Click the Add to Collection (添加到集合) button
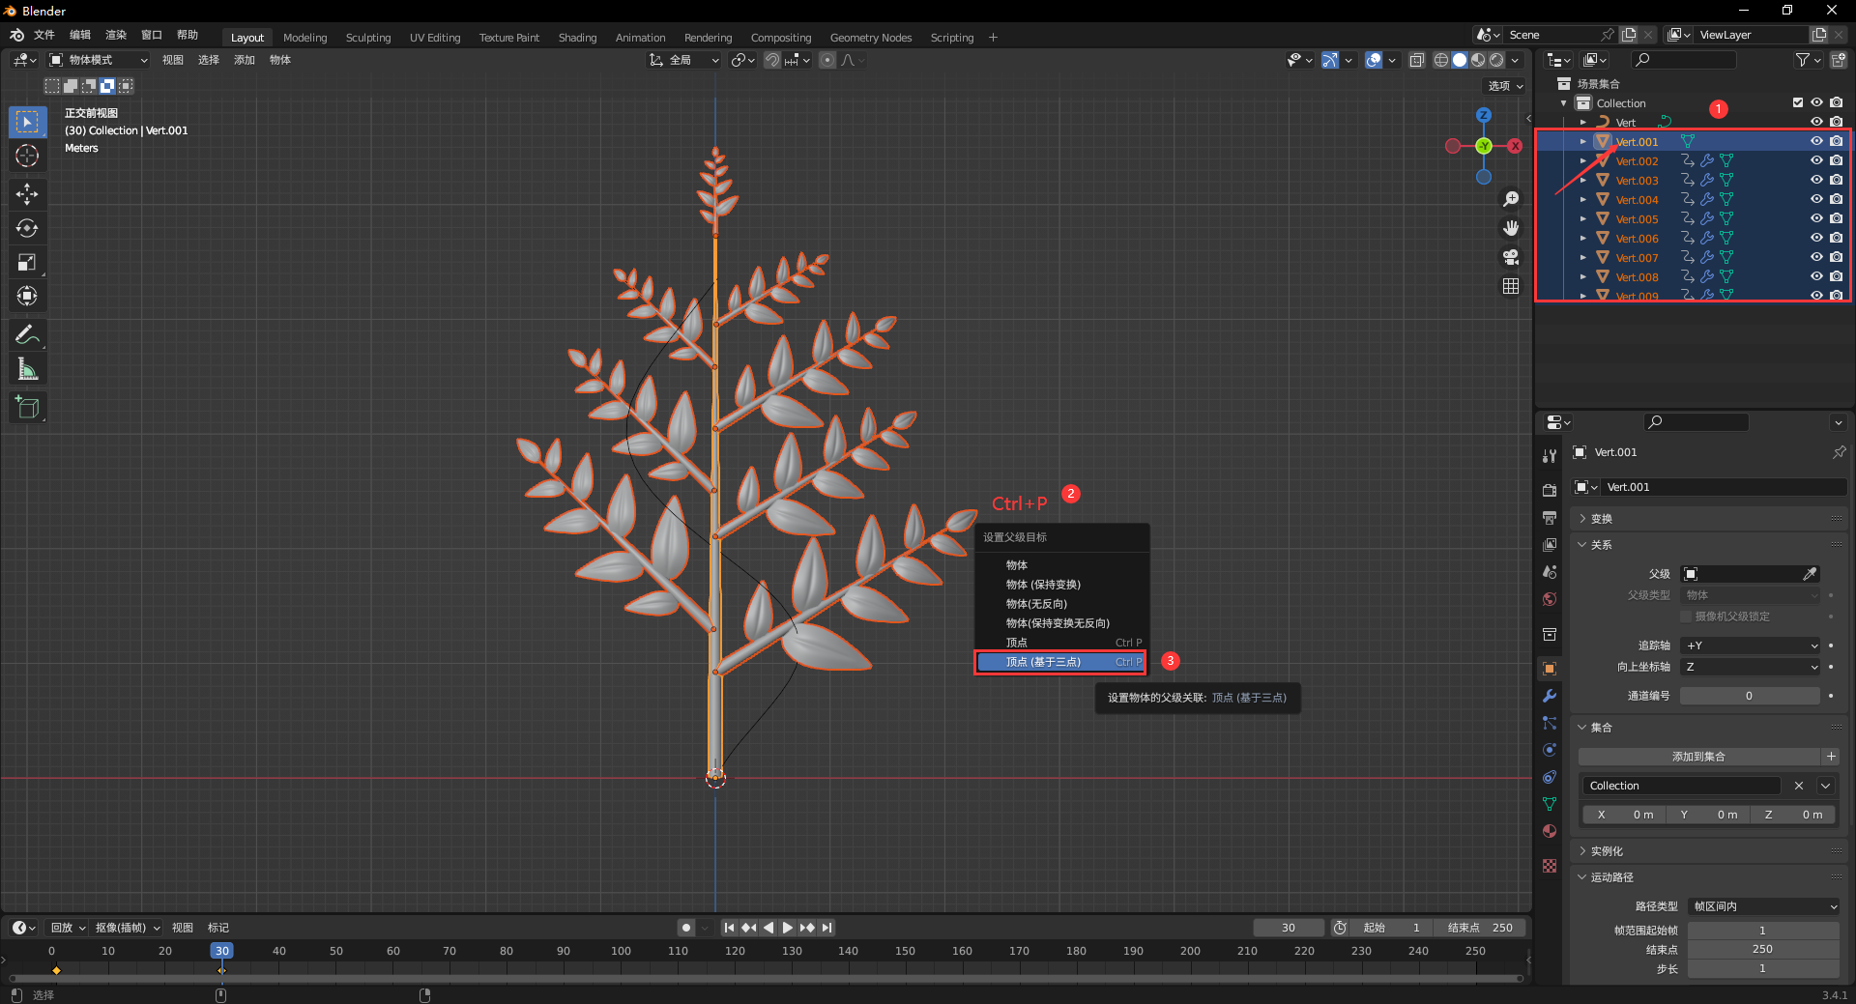Image resolution: width=1856 pixels, height=1004 pixels. 1698,757
